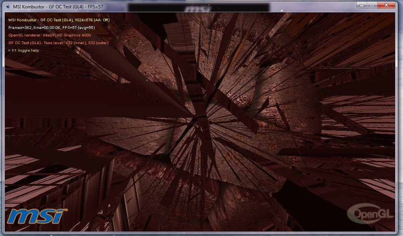This screenshot has height=236, width=403.
Task: Close the MSI Kombustor window
Action: [x=387, y=5]
